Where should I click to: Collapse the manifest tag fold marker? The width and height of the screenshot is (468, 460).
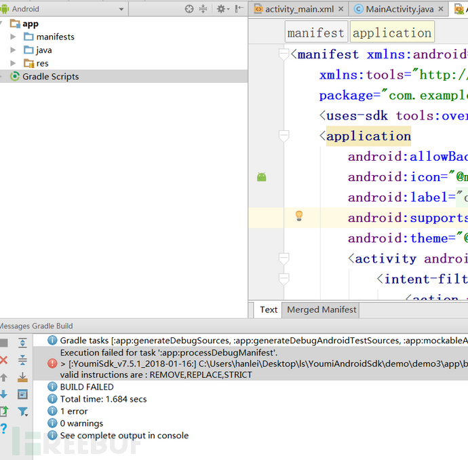[x=284, y=55]
